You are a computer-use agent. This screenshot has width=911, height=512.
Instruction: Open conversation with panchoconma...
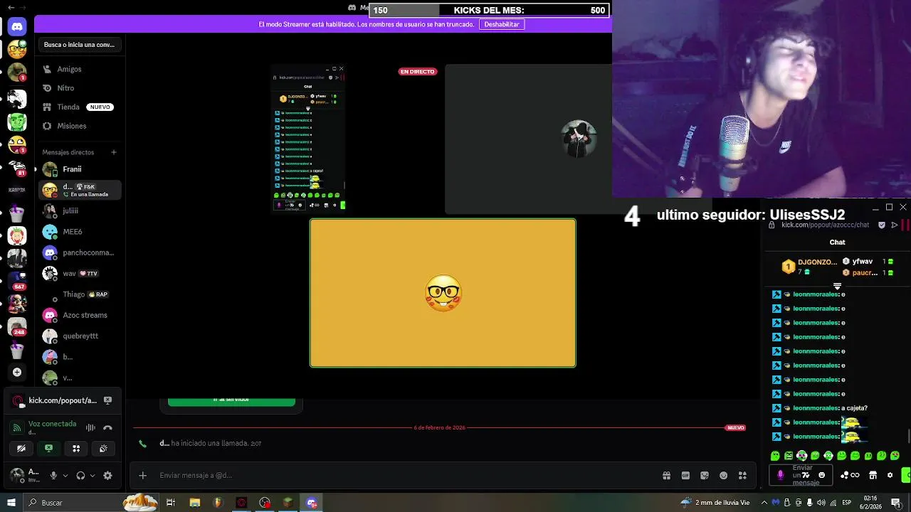click(x=80, y=252)
